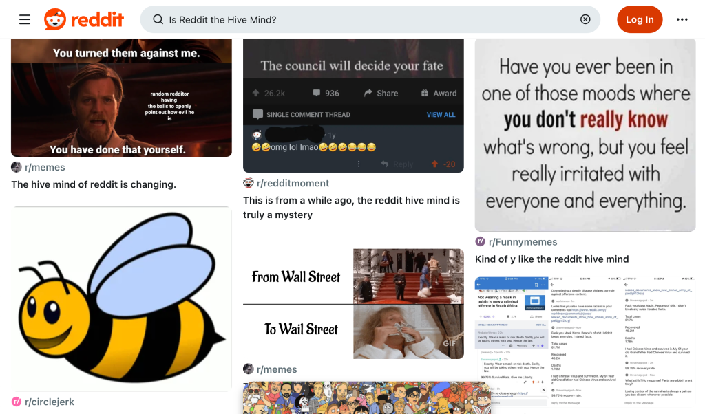
Task: Open the top-right overflow menu
Action: [682, 19]
